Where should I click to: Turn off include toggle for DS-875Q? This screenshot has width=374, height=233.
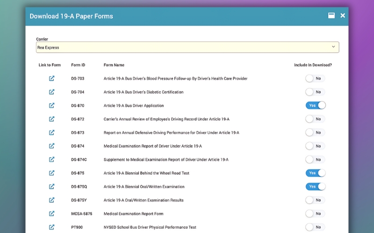[x=316, y=186]
